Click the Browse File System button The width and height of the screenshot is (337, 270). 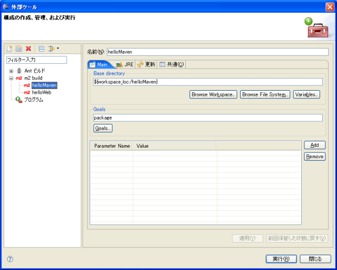point(265,94)
